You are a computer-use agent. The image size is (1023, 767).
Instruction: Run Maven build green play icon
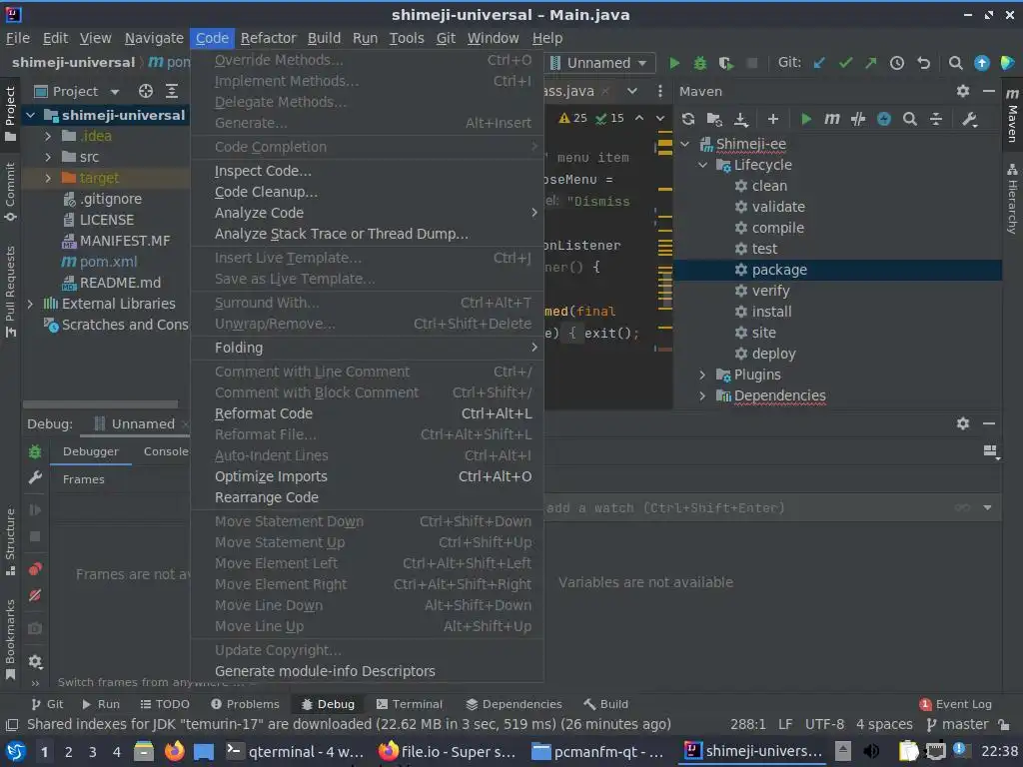pyautogui.click(x=806, y=119)
